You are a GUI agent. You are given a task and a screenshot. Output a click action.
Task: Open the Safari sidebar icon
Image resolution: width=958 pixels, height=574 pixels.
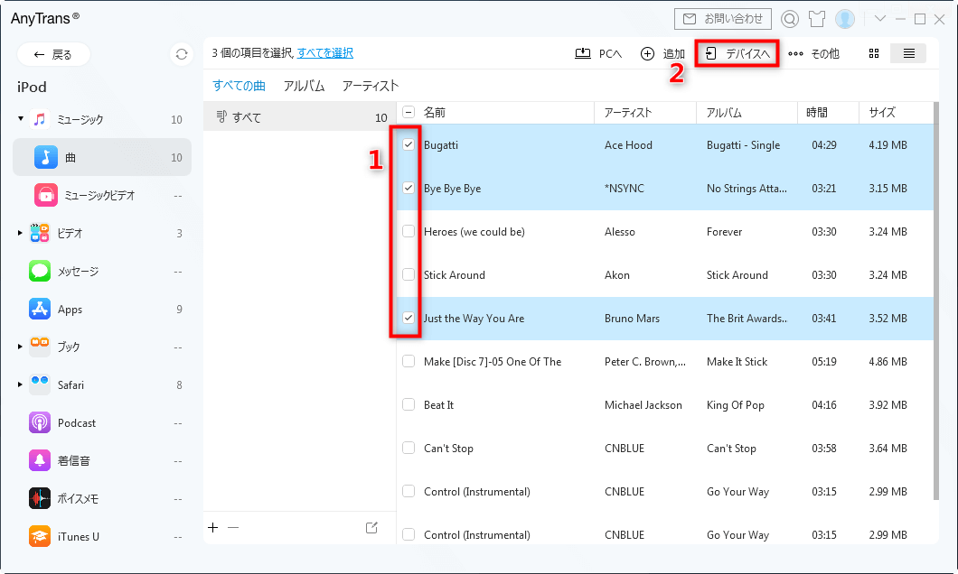(40, 384)
